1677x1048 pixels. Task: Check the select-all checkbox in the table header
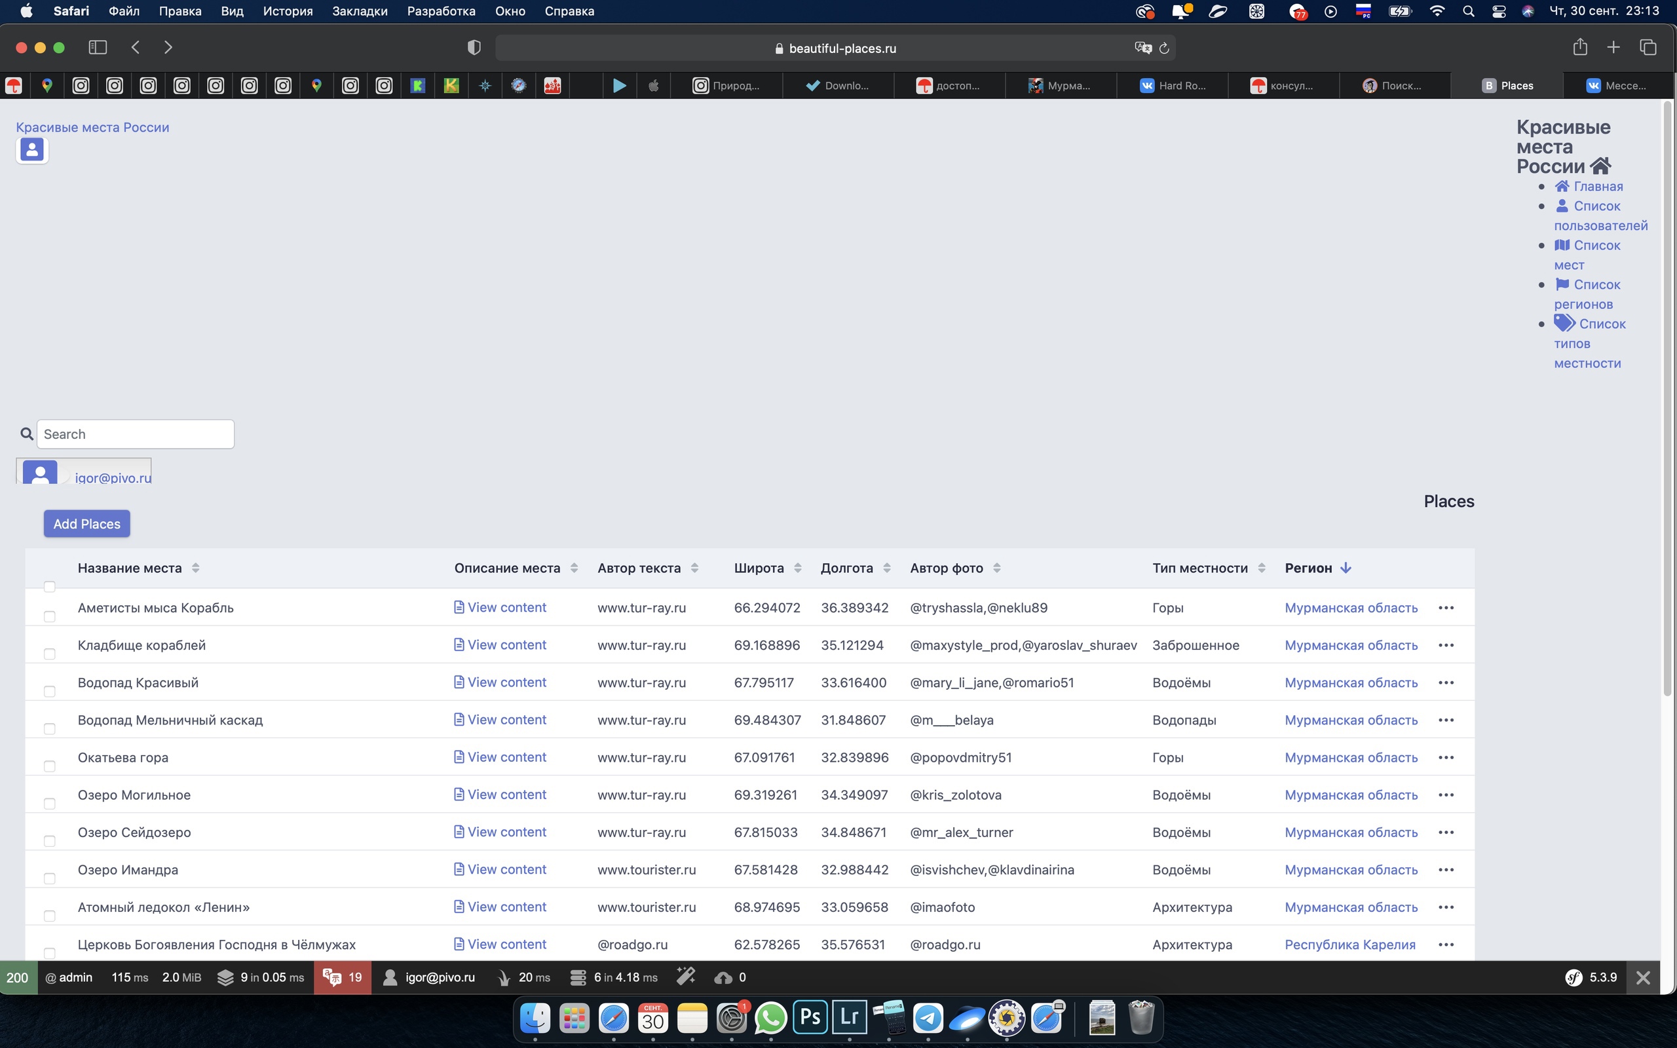pos(49,586)
